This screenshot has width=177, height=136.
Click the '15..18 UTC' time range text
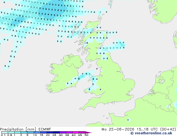pos(147,129)
